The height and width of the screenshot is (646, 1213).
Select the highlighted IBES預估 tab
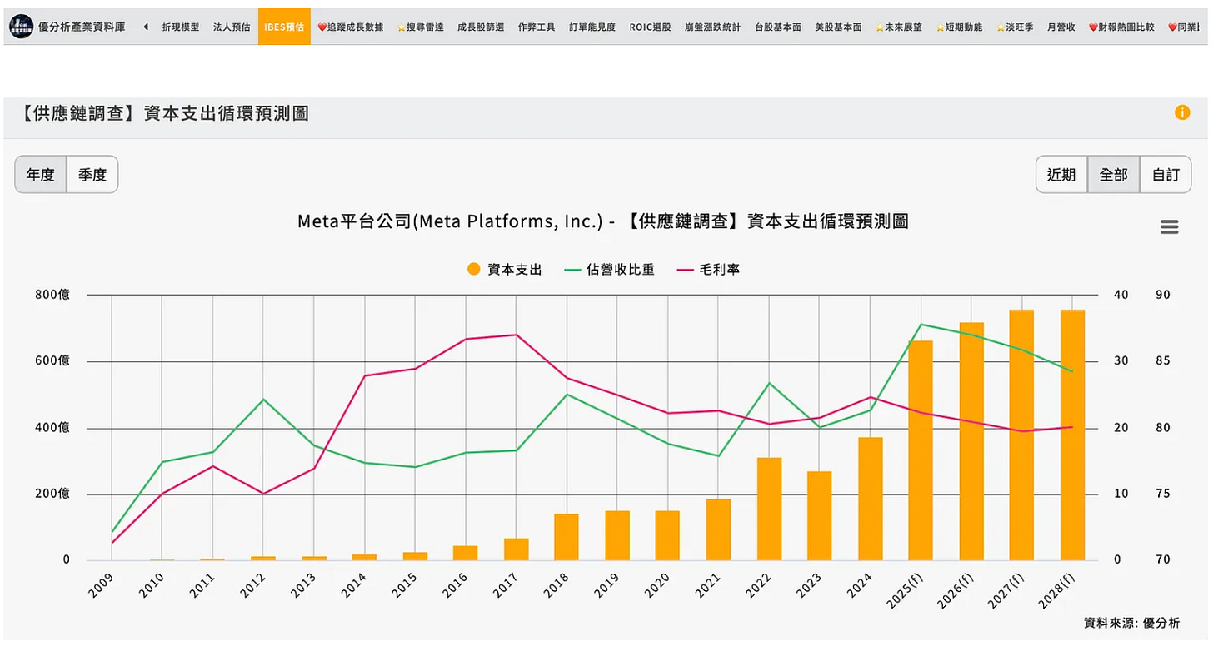coord(284,27)
